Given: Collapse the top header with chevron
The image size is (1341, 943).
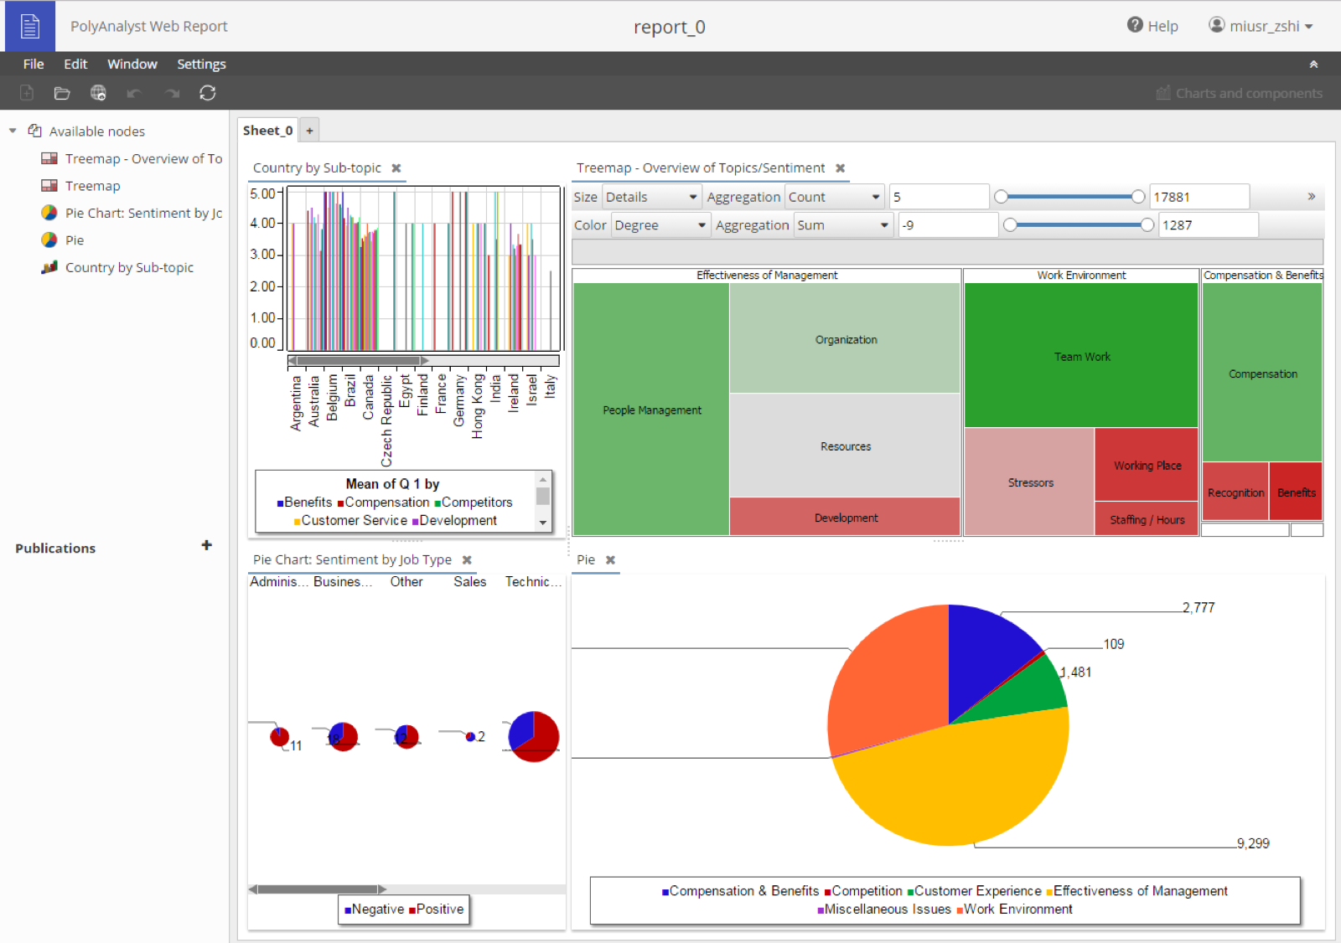Looking at the screenshot, I should click(1313, 64).
